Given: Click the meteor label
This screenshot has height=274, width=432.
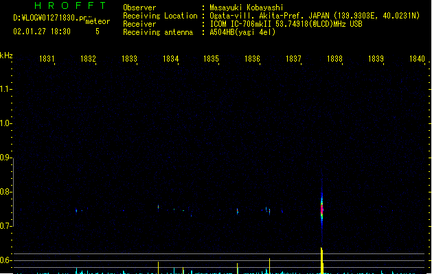Looking at the screenshot, I should pos(98,21).
